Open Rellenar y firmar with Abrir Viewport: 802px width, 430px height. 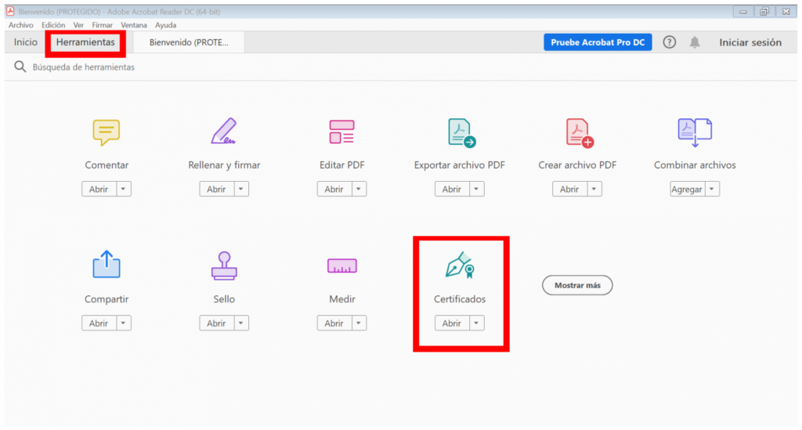(x=216, y=190)
